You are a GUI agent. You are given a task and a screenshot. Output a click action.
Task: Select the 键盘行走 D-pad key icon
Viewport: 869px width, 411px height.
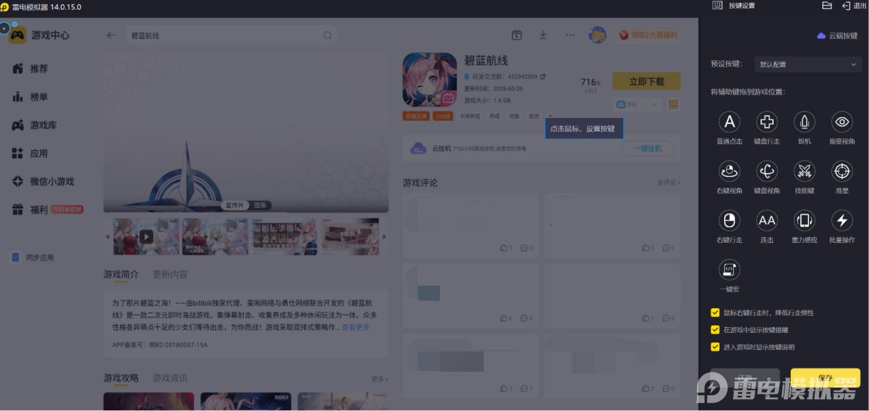[x=767, y=122]
